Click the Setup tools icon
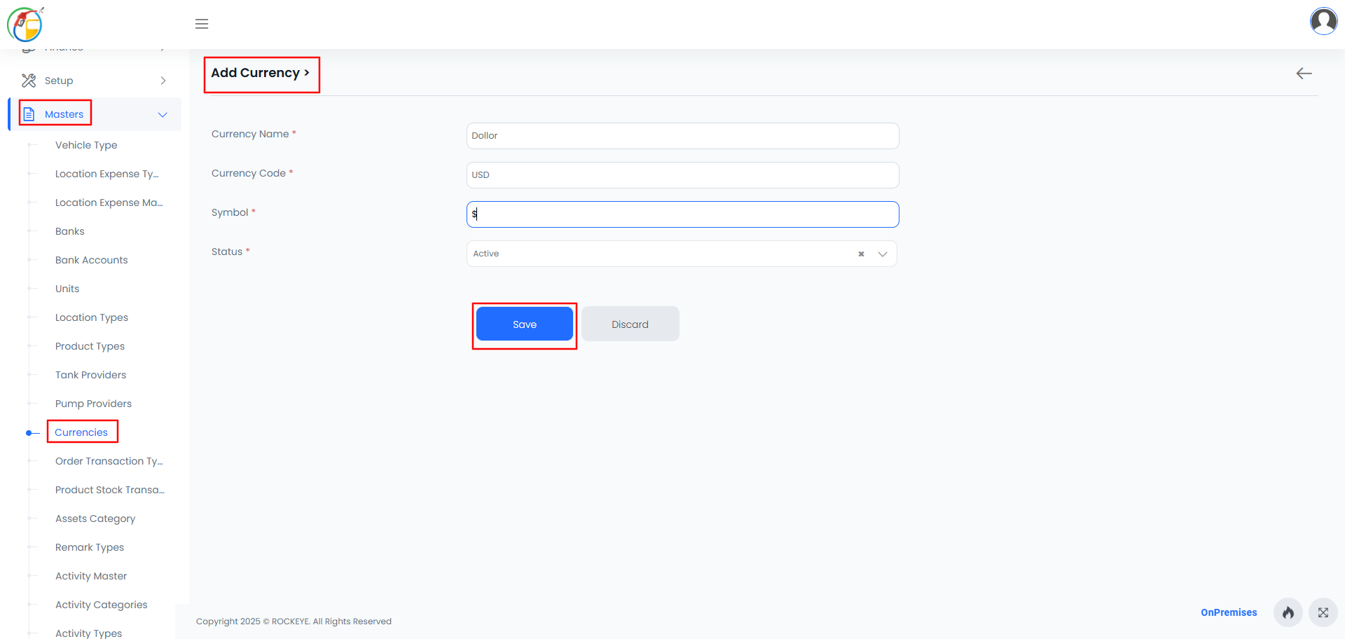 coord(29,81)
